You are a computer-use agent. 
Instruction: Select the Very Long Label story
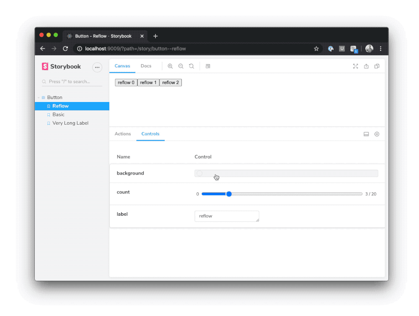click(x=70, y=123)
